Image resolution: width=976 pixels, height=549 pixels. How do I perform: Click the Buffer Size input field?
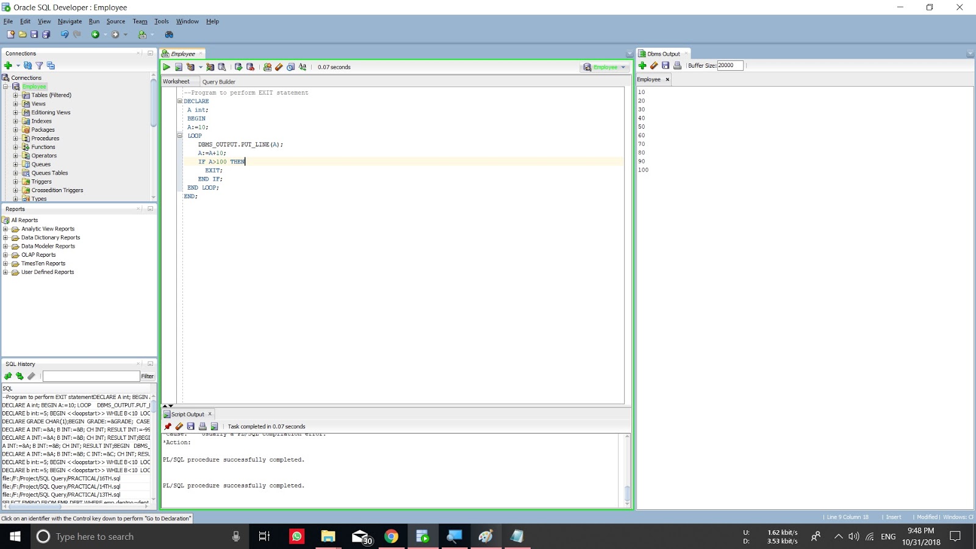pos(730,65)
